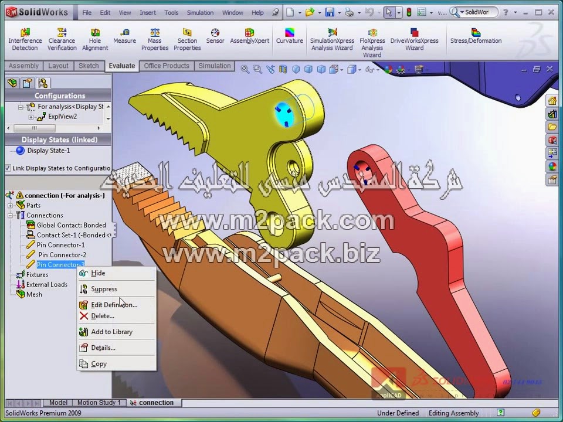Screen dimensions: 563x422
Task: Open the Select tool dropdown arrow
Action: tap(399, 12)
